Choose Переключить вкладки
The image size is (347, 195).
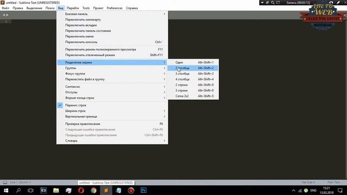[x=112, y=25]
